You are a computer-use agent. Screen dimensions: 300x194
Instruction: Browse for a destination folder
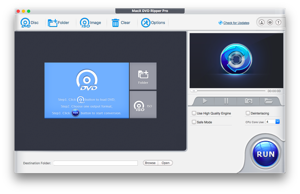pyautogui.click(x=150, y=163)
